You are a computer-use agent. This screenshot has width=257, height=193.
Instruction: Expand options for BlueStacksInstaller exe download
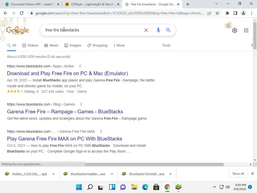(x=112, y=174)
